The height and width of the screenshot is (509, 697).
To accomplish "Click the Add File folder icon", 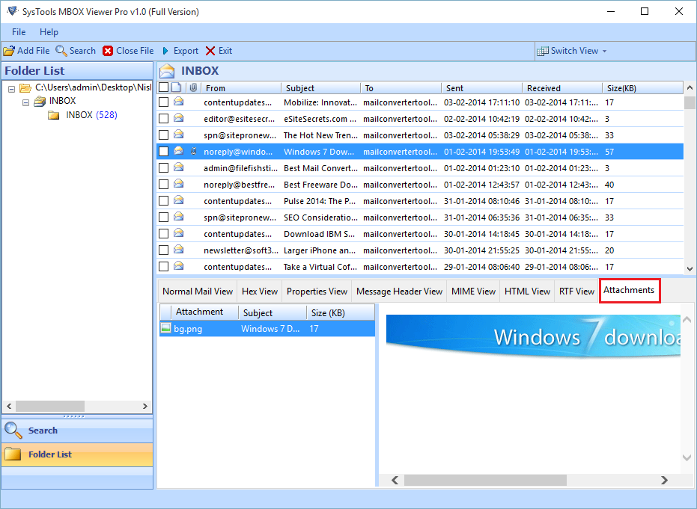I will pyautogui.click(x=9, y=51).
